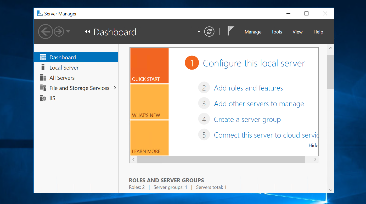Viewport: 366px width, 204px height.
Task: Open dropdown arrow left of refresh
Action: click(199, 32)
